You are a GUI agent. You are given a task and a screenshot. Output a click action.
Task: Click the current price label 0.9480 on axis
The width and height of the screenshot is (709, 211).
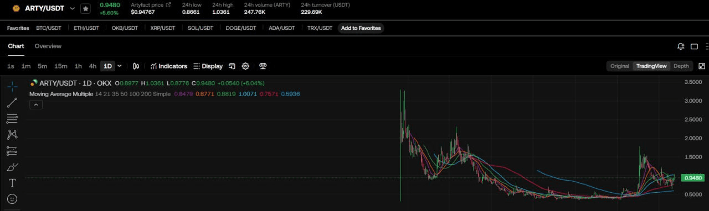point(693,178)
